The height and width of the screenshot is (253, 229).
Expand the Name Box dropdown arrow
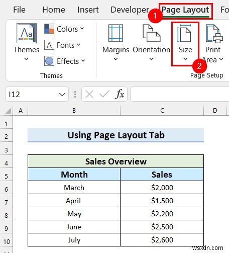[62, 95]
